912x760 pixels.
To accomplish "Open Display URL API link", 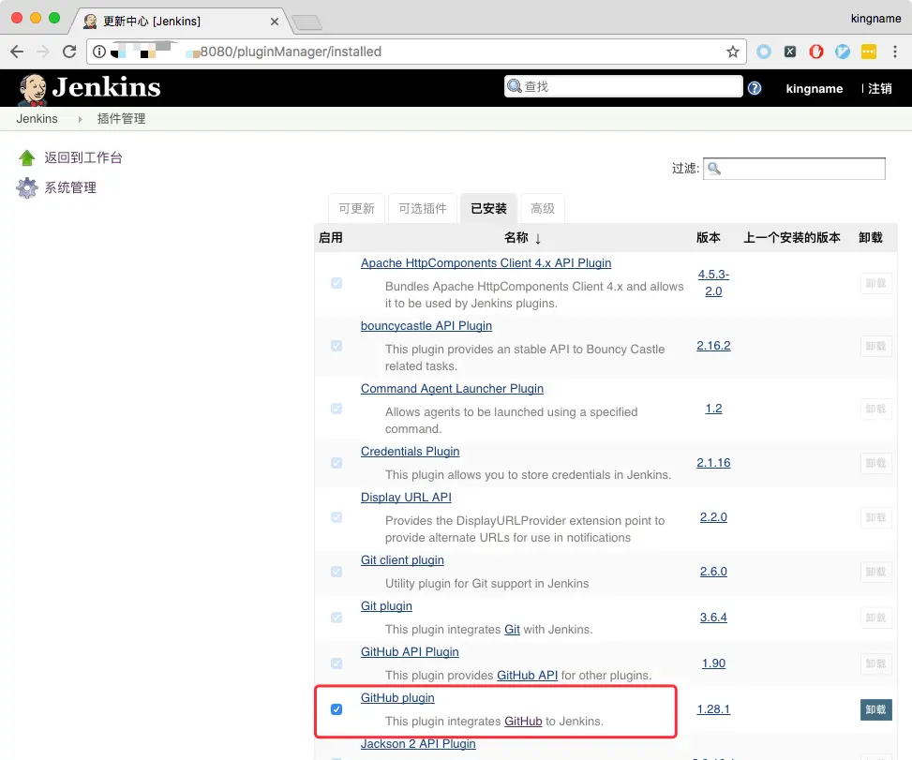I will point(406,498).
